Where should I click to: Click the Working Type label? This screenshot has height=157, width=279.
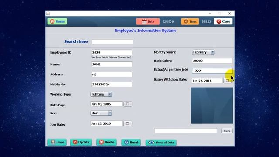(61, 94)
